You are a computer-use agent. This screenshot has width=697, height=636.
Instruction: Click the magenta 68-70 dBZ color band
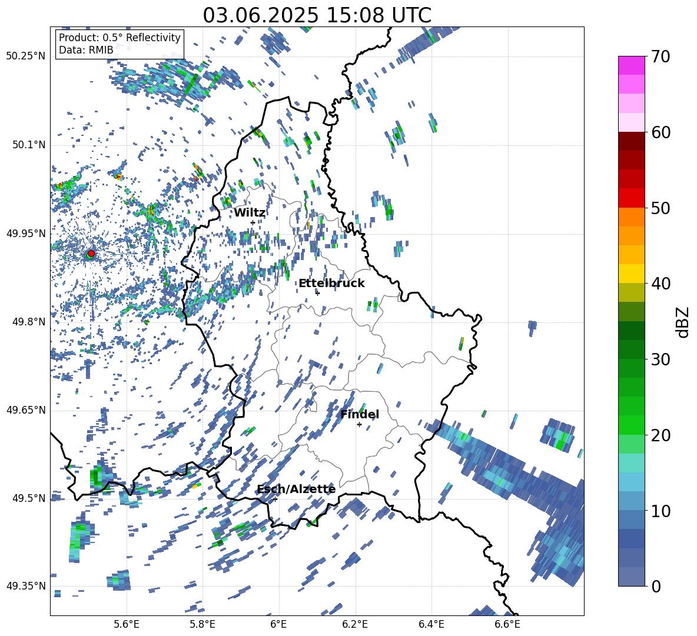[x=631, y=65]
